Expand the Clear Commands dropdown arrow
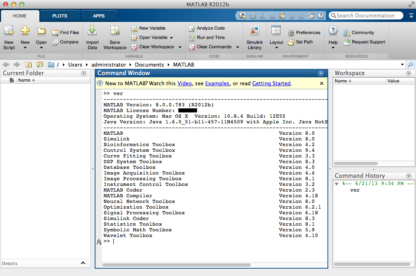The width and height of the screenshot is (416, 276). coord(237,47)
